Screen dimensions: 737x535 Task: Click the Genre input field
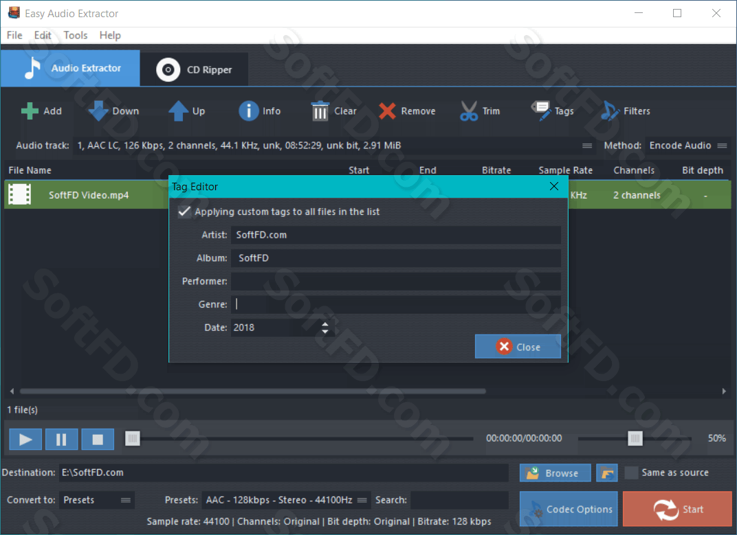click(396, 304)
